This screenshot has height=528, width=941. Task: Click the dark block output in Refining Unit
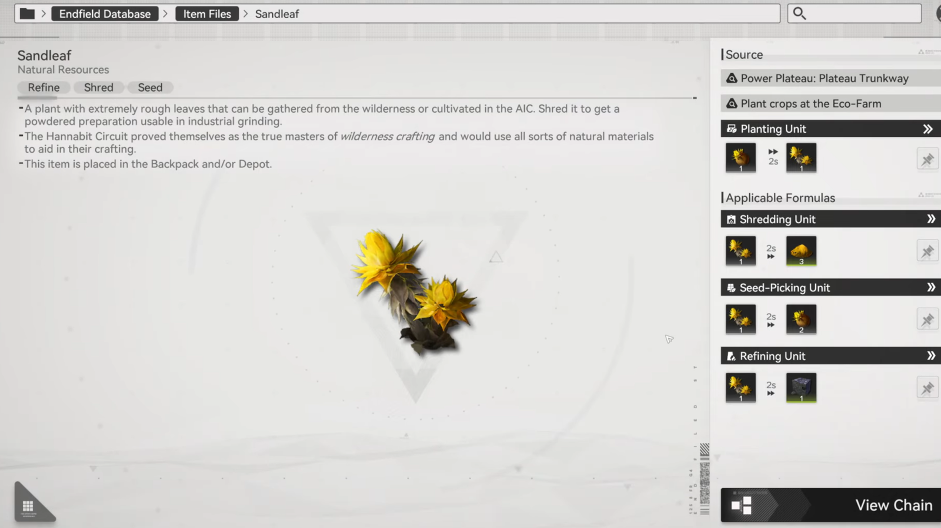pos(801,388)
